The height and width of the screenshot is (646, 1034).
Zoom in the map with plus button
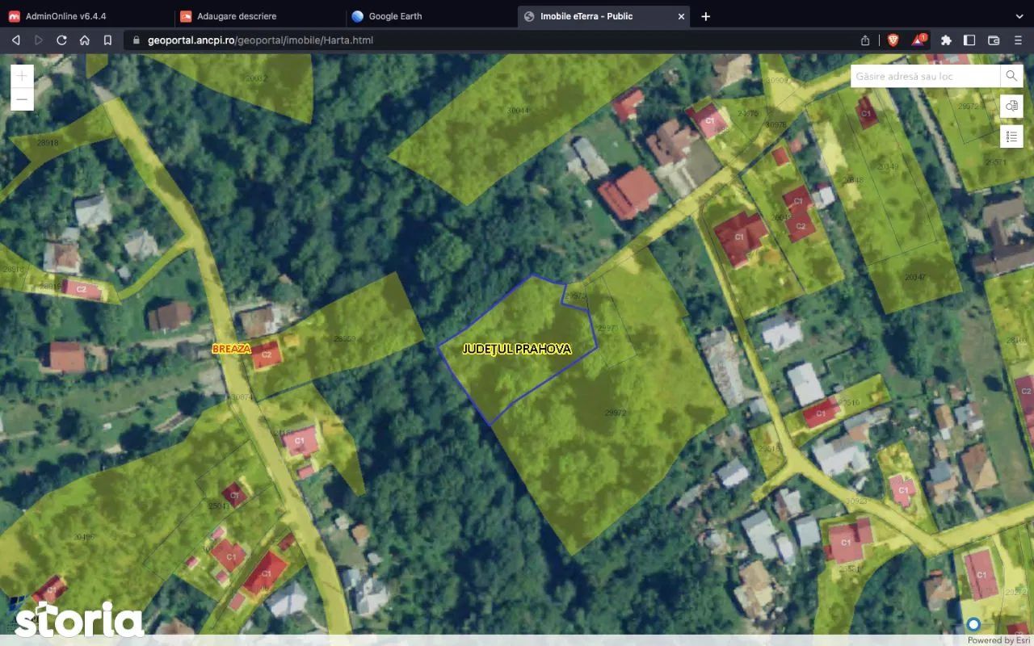22,76
